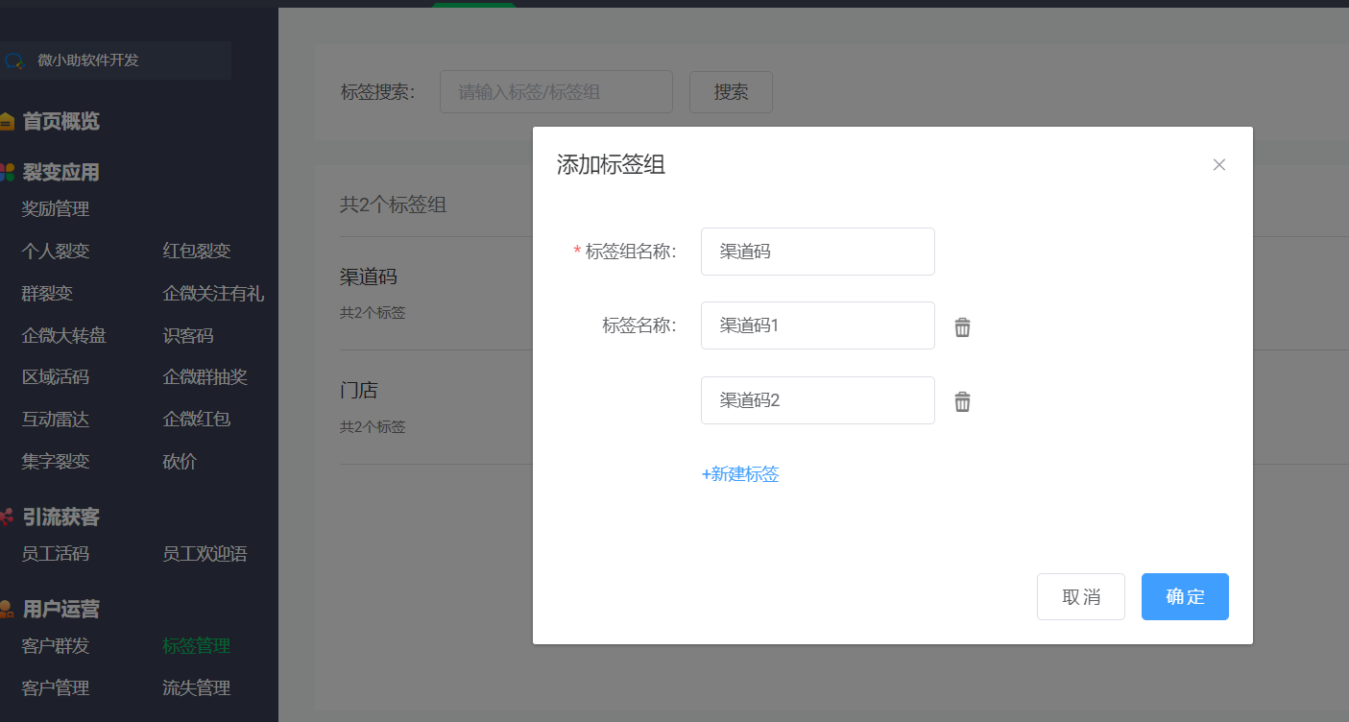Click the 共2个标签组 count text
1349x722 pixels.
tap(393, 205)
